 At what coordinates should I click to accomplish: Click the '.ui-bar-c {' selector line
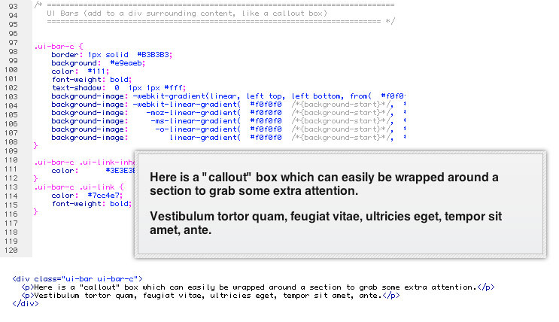pyautogui.click(x=59, y=47)
